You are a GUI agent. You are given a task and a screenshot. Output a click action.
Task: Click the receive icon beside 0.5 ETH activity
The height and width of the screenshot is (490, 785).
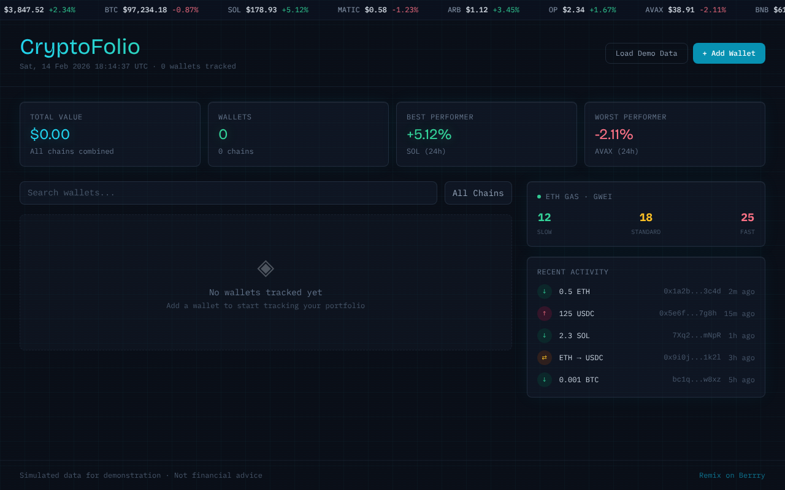pyautogui.click(x=544, y=292)
